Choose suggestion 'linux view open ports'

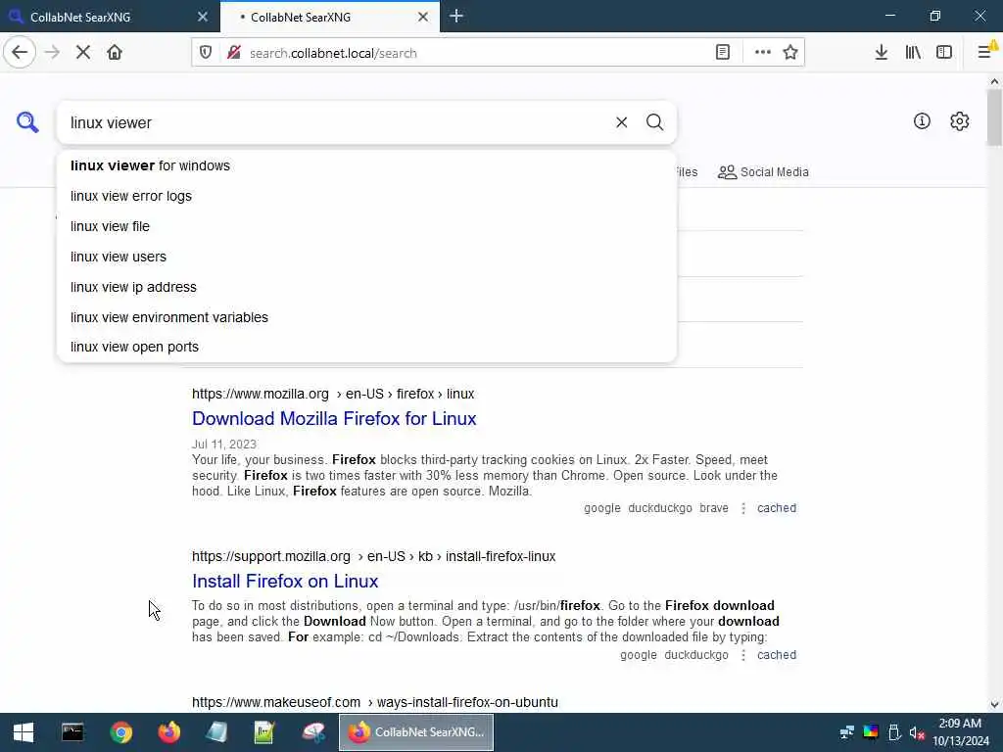coord(366,347)
